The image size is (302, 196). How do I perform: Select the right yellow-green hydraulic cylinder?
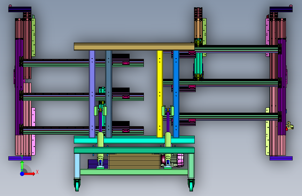[x=168, y=146]
